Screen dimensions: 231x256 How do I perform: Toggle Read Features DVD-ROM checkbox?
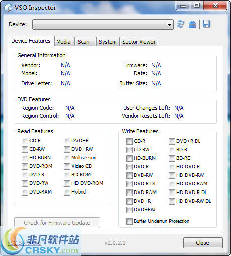tap(25, 166)
